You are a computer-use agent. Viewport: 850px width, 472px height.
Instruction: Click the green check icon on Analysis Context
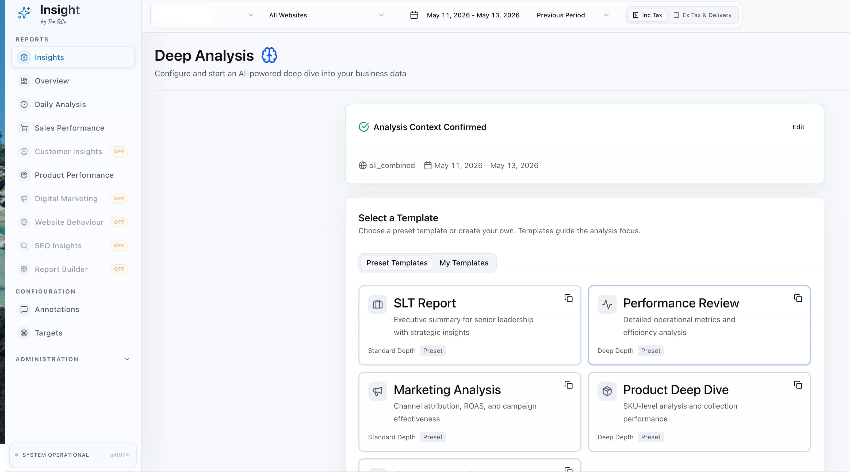pos(364,127)
